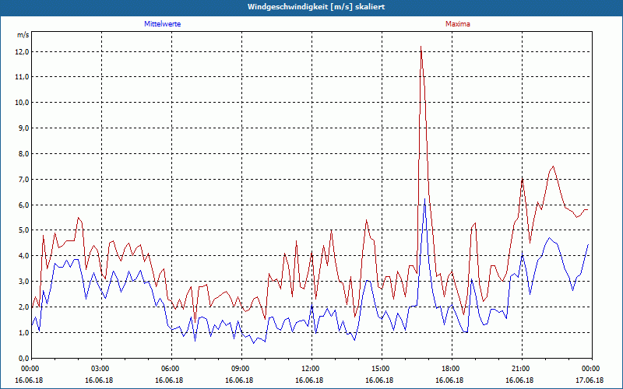The width and height of the screenshot is (623, 389).
Task: Click the 17.06.18 date label
Action: 590,380
